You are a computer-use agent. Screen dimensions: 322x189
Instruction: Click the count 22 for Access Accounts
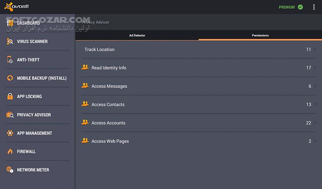309,123
